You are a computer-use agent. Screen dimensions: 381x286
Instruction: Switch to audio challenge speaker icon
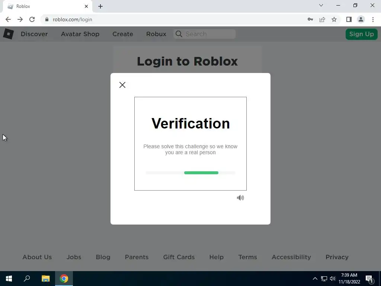coord(240,198)
